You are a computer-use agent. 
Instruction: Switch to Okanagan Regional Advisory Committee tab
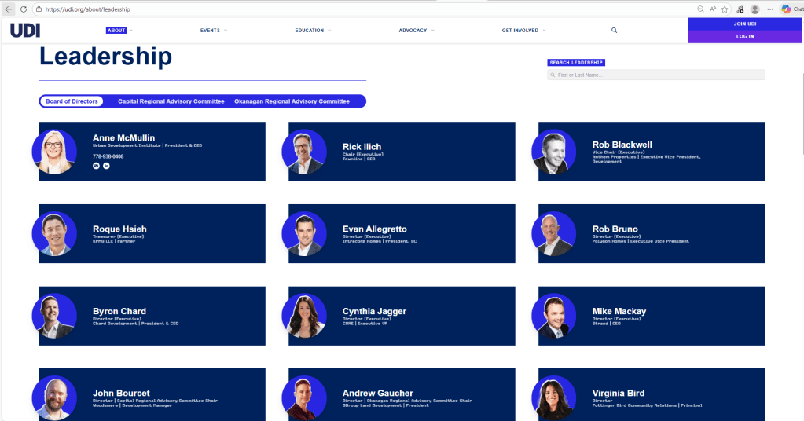[x=292, y=101]
